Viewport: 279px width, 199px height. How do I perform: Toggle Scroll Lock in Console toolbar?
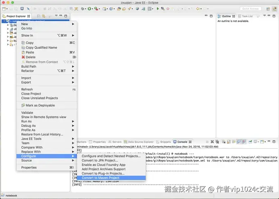229,142
